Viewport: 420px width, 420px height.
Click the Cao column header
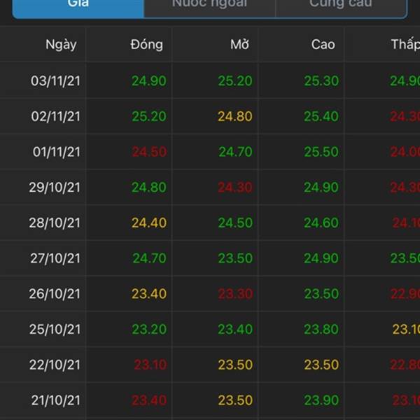click(323, 45)
